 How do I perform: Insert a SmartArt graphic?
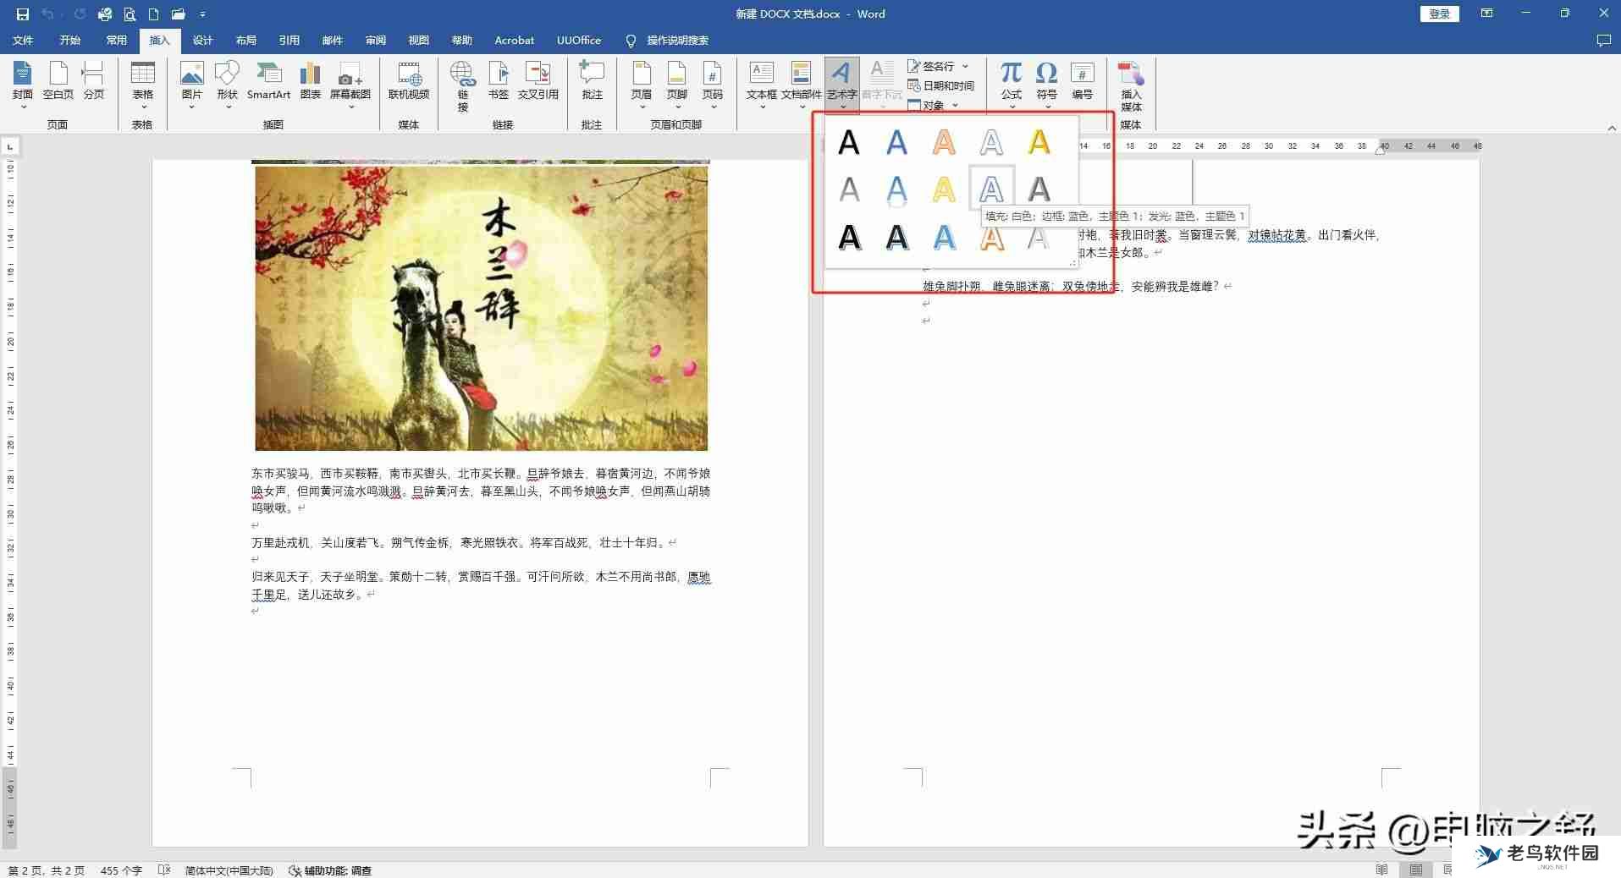(x=268, y=81)
